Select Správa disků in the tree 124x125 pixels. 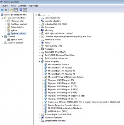(17, 40)
